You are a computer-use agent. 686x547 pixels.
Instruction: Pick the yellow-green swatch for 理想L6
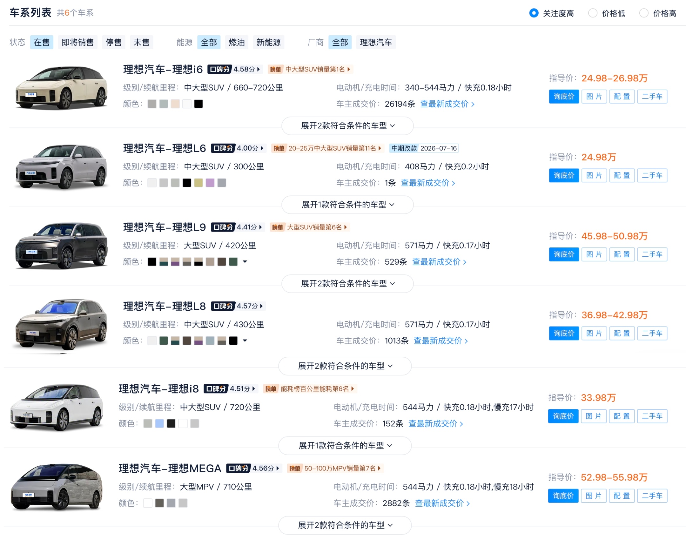(198, 183)
